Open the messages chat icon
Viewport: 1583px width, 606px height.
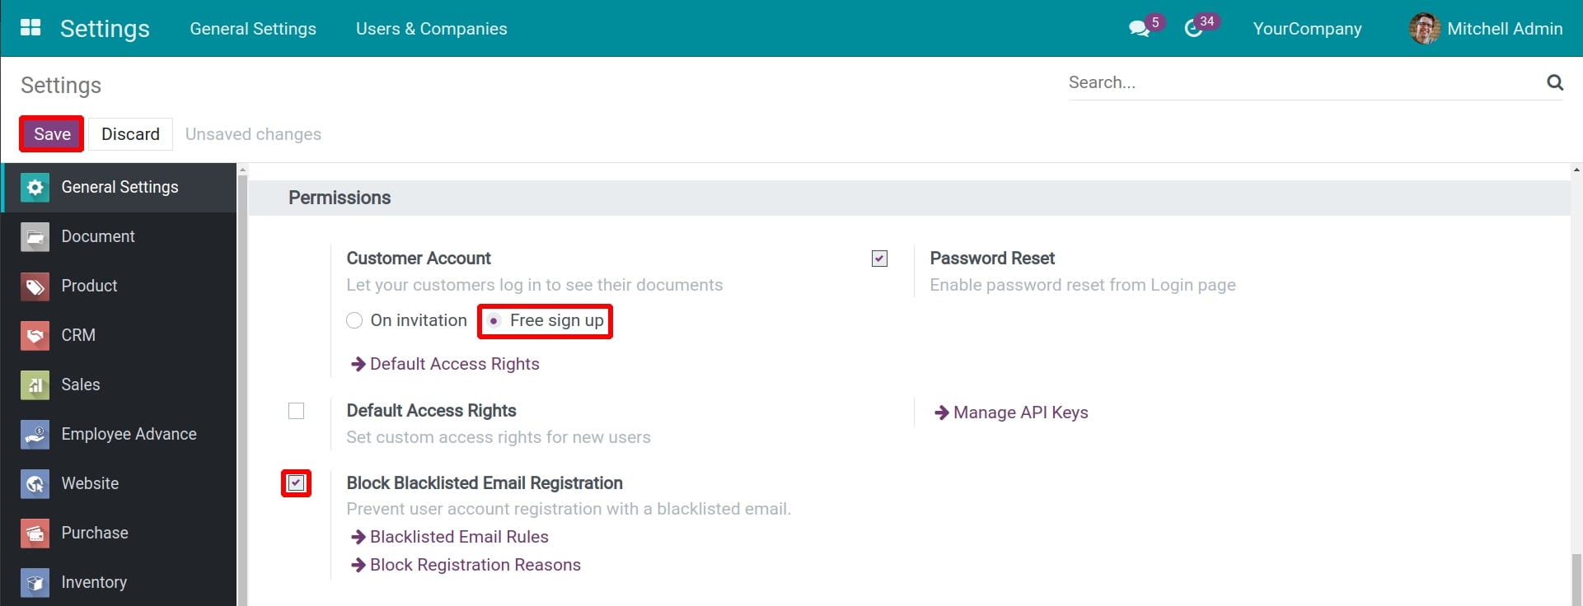pos(1139,29)
